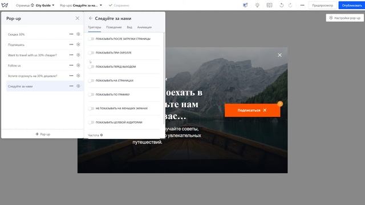This screenshot has width=365, height=205.
Task: Switch to the Анимация tab
Action: click(144, 27)
